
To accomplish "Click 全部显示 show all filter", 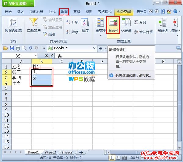I will pyautogui.click(x=52, y=20).
